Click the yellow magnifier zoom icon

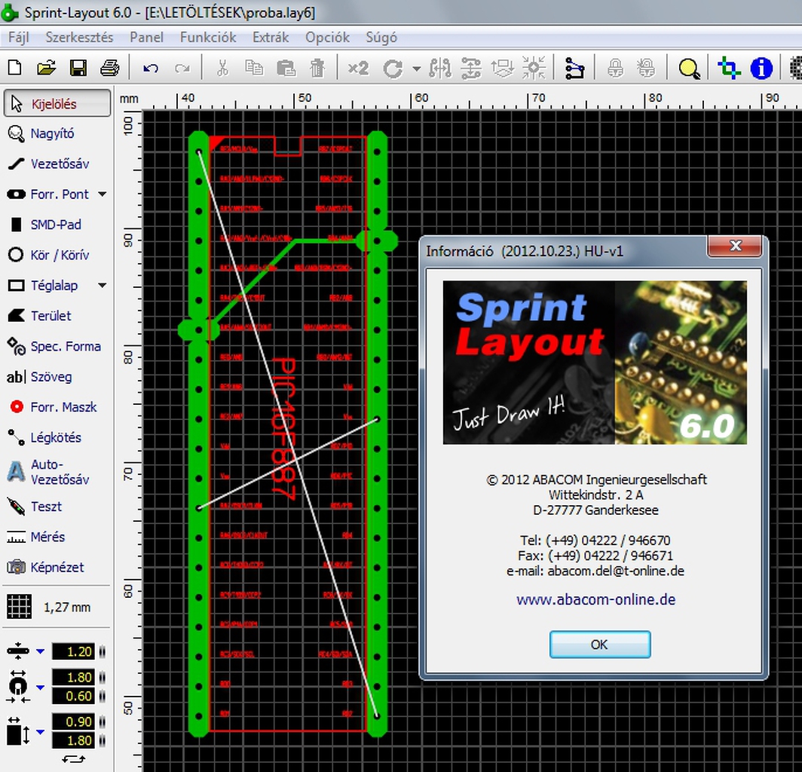pos(689,69)
